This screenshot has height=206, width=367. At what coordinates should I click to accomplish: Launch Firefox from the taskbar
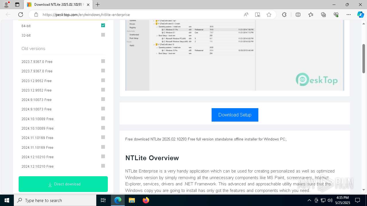point(146,200)
